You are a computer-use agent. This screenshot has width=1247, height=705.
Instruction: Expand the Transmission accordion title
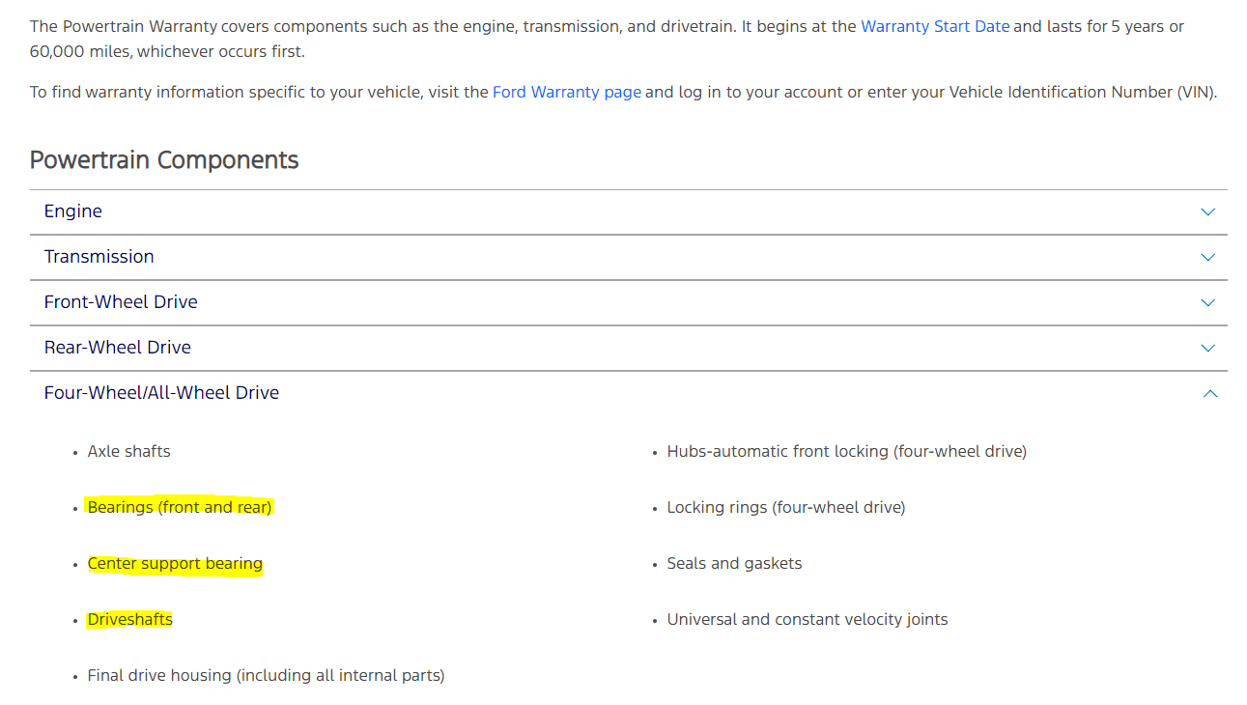99,257
